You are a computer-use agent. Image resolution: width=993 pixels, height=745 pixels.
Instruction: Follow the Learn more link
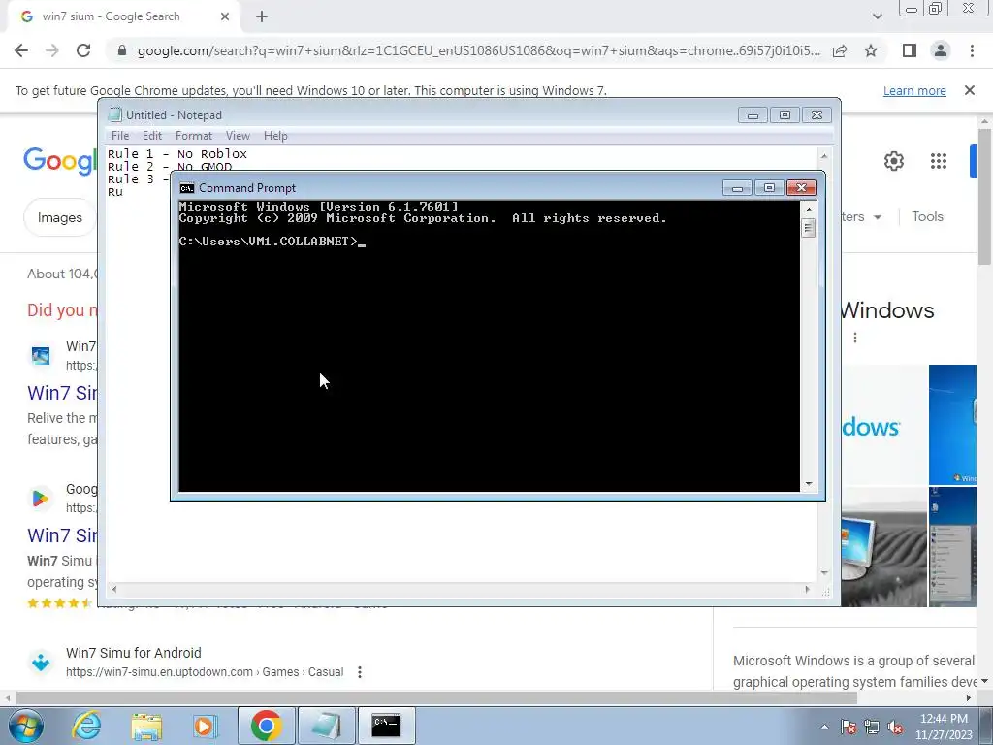point(914,90)
